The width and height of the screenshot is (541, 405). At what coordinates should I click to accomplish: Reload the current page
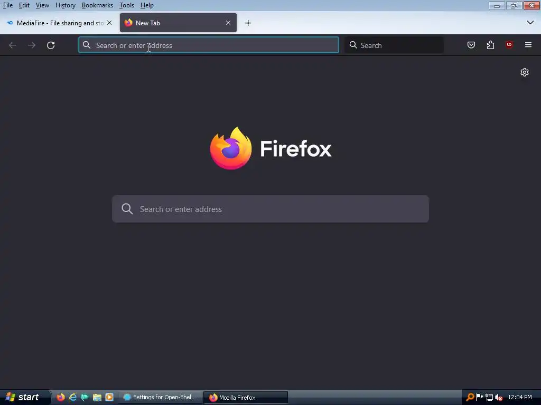click(x=51, y=45)
